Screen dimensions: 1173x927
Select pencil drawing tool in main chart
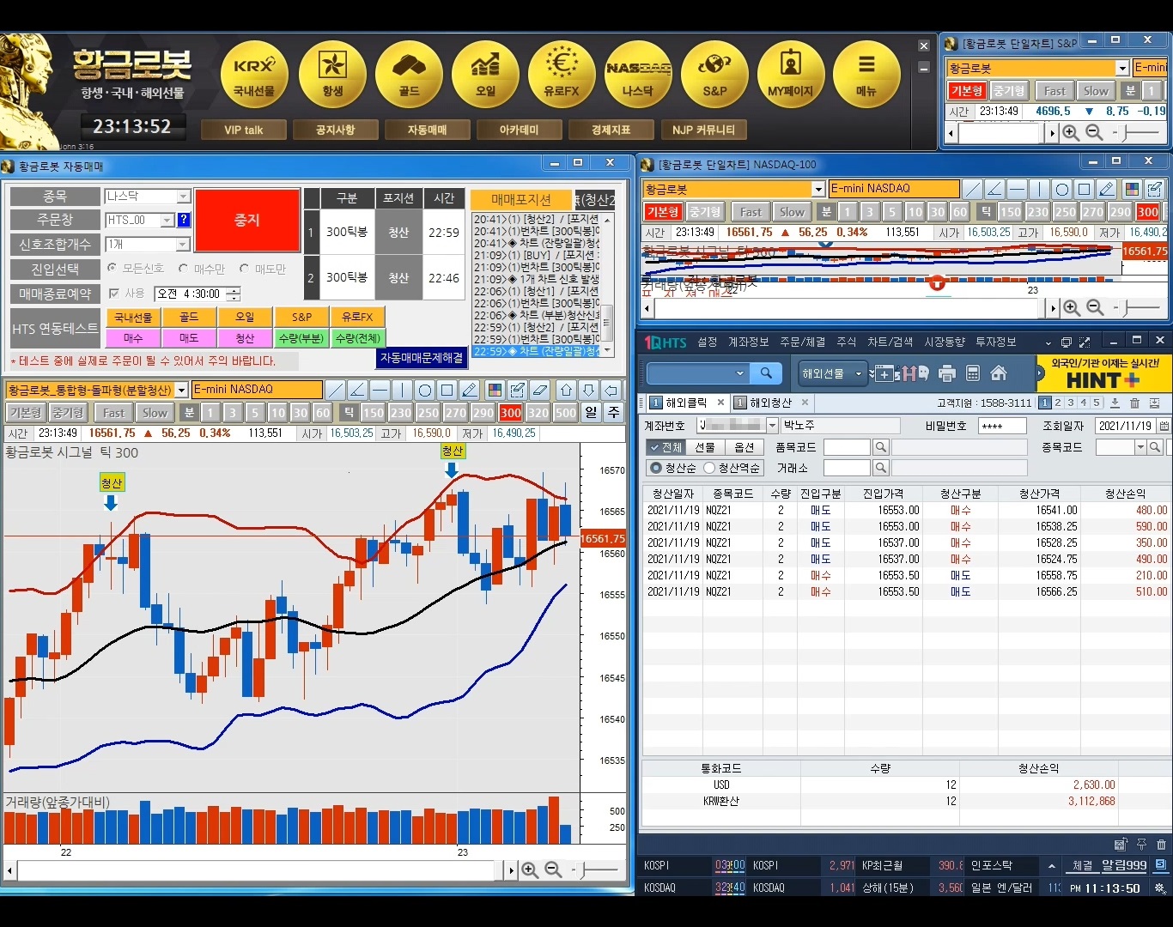(470, 390)
